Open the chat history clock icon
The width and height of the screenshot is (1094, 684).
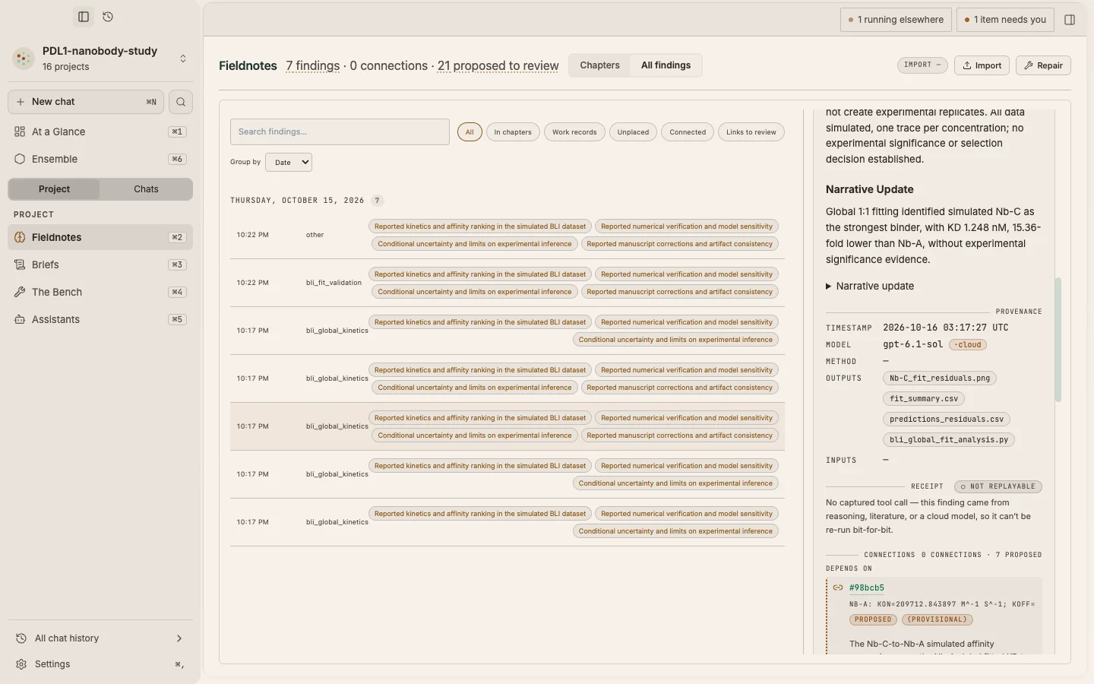[108, 17]
